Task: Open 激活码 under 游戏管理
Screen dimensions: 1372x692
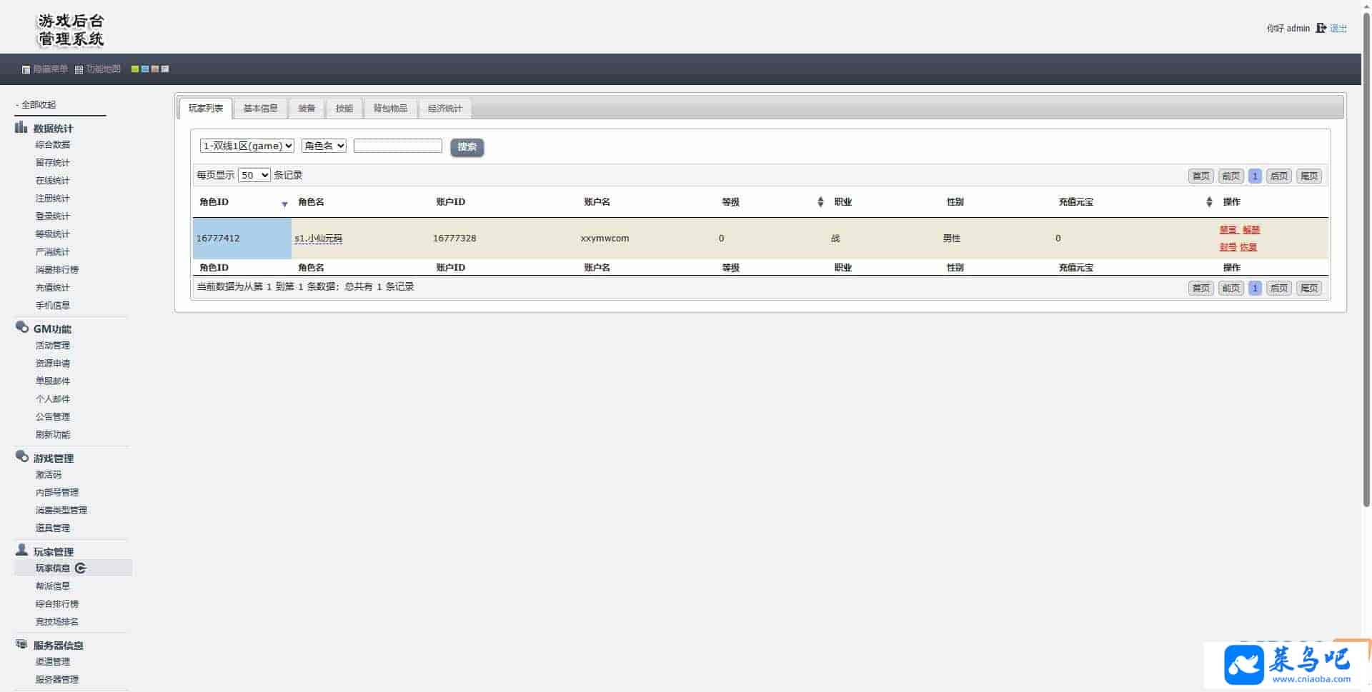Action: point(49,475)
